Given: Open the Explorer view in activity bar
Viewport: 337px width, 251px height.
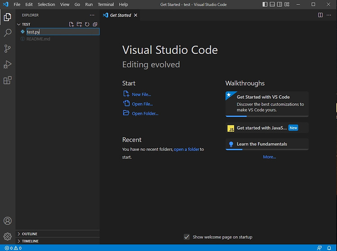Looking at the screenshot, I should point(8,17).
